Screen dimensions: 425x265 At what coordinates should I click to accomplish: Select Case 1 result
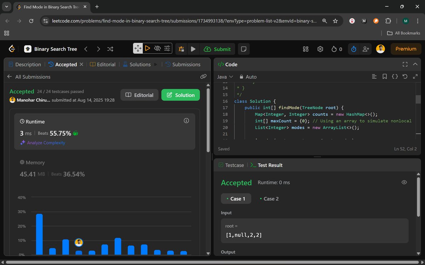(x=236, y=199)
